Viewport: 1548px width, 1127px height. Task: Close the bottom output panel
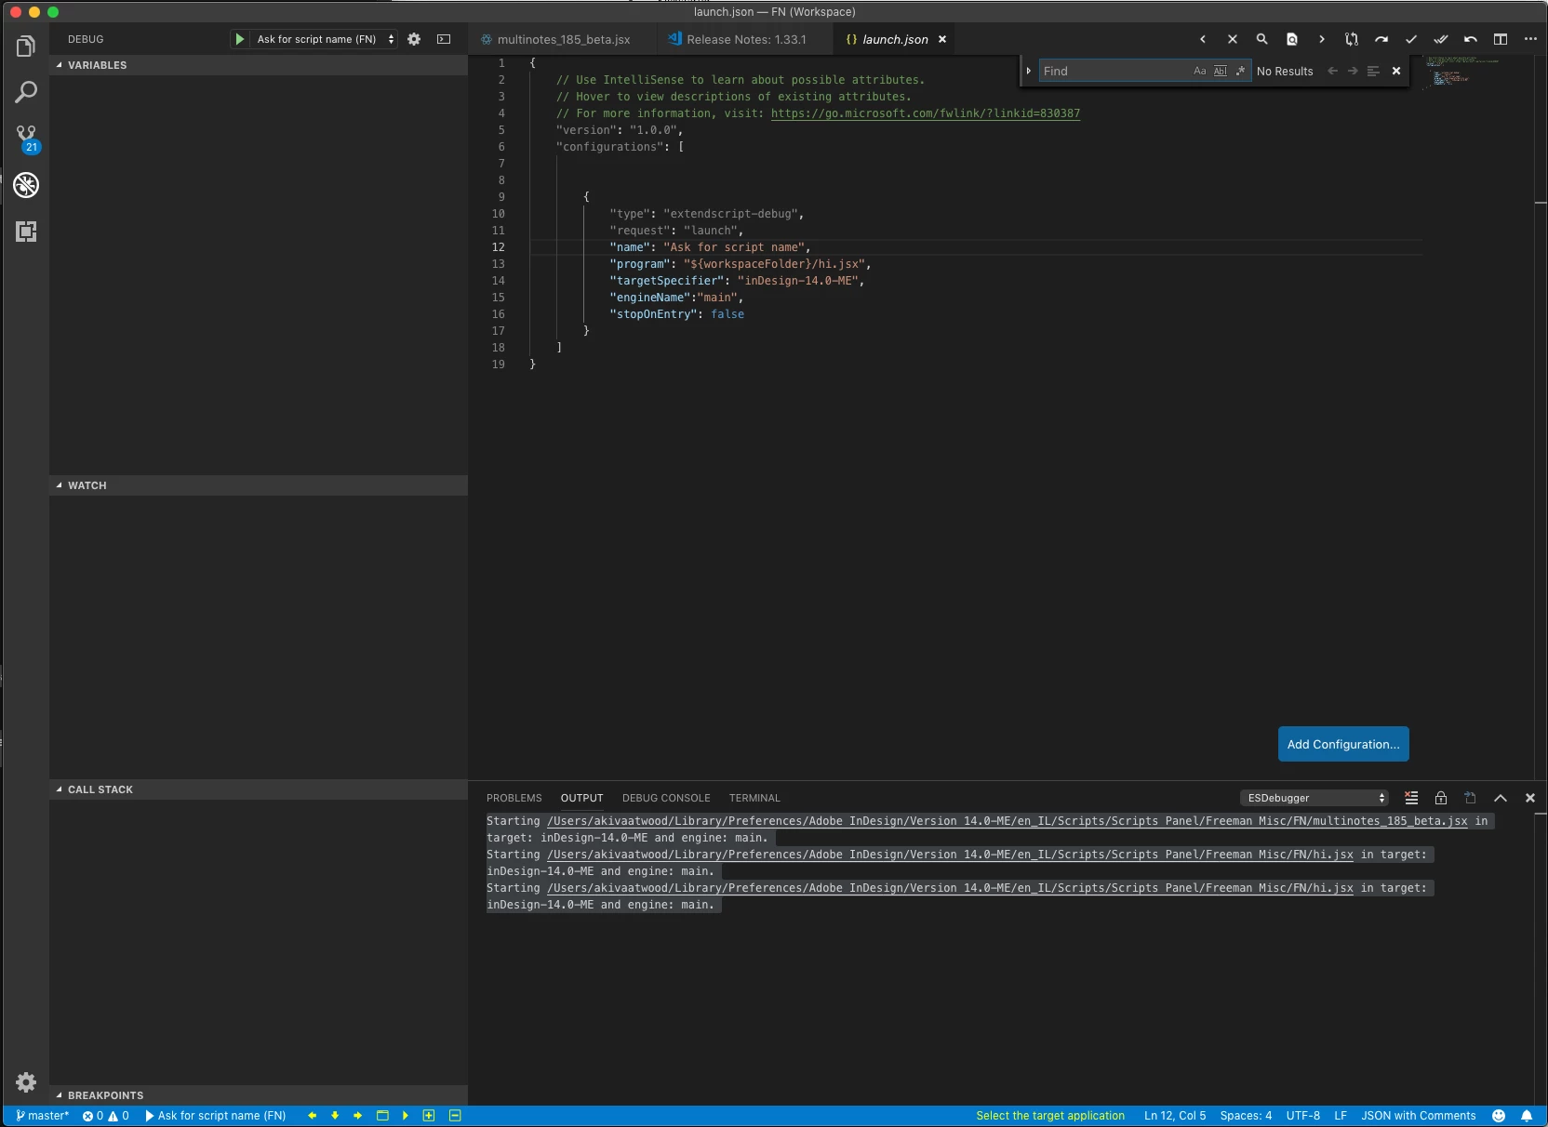click(1530, 798)
